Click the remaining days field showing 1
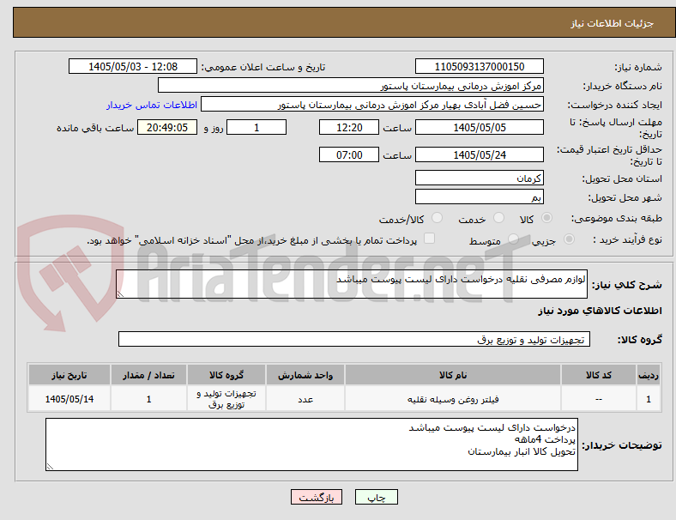676x520 pixels. click(x=257, y=127)
